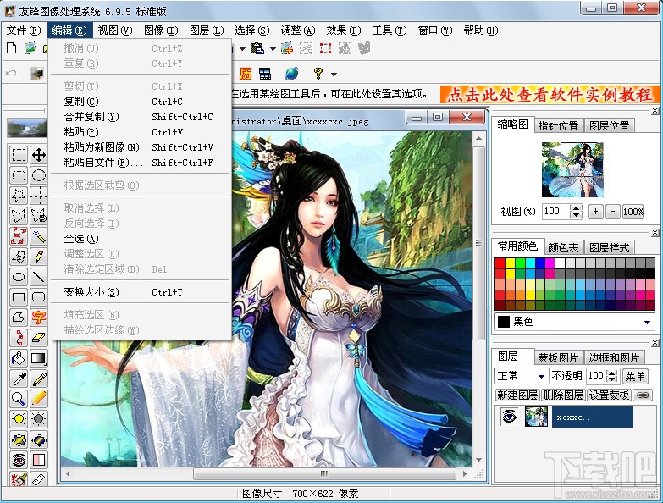Click the navigator thumbnail preview image
This screenshot has width=663, height=503.
[572, 169]
